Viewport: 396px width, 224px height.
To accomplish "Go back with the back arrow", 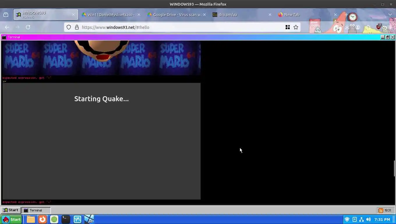I will 7,27.
